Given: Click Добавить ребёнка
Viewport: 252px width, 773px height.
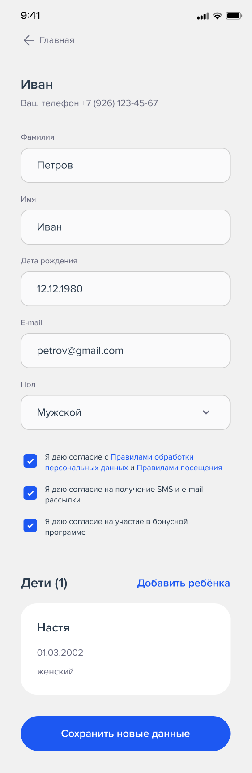Looking at the screenshot, I should [184, 583].
